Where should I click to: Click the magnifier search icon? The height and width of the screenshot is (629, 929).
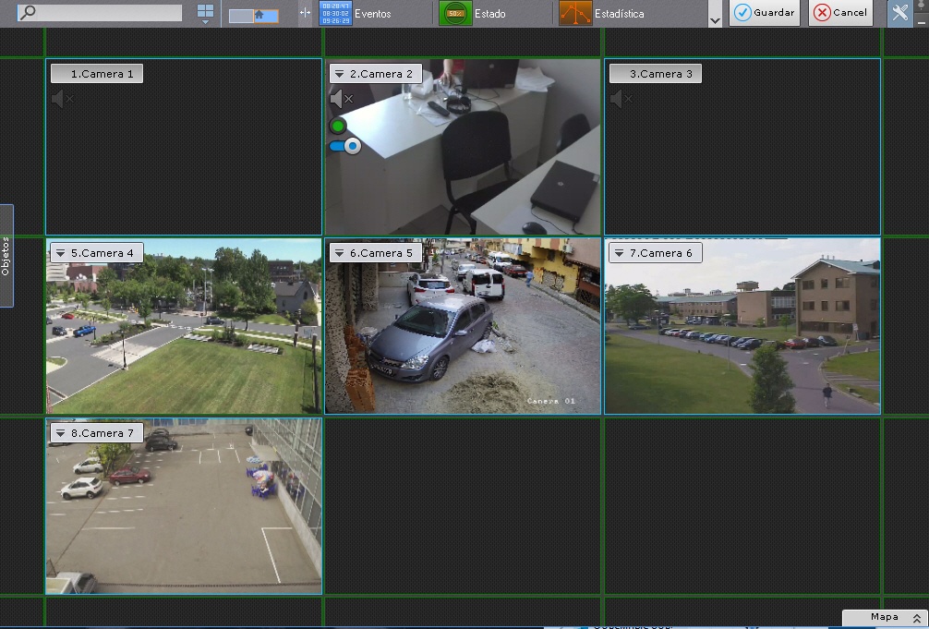28,13
